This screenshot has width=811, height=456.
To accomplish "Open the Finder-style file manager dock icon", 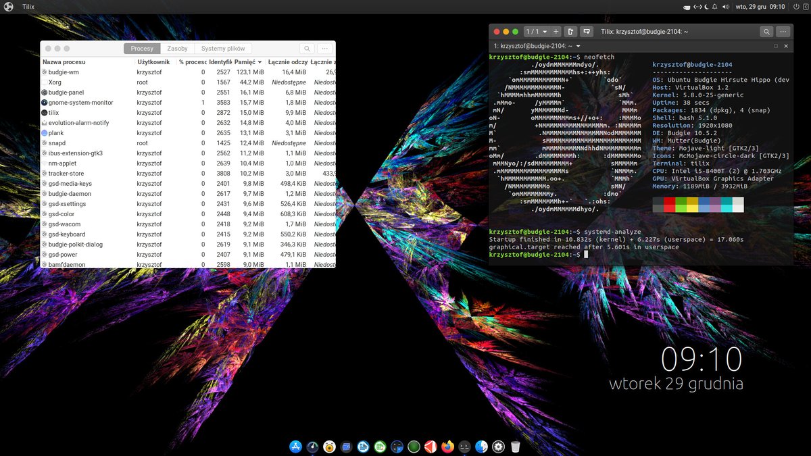I will pos(481,447).
